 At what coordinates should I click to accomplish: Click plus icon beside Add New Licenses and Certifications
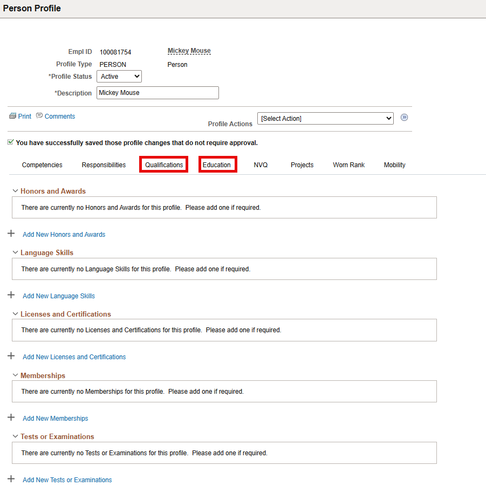[x=11, y=356]
